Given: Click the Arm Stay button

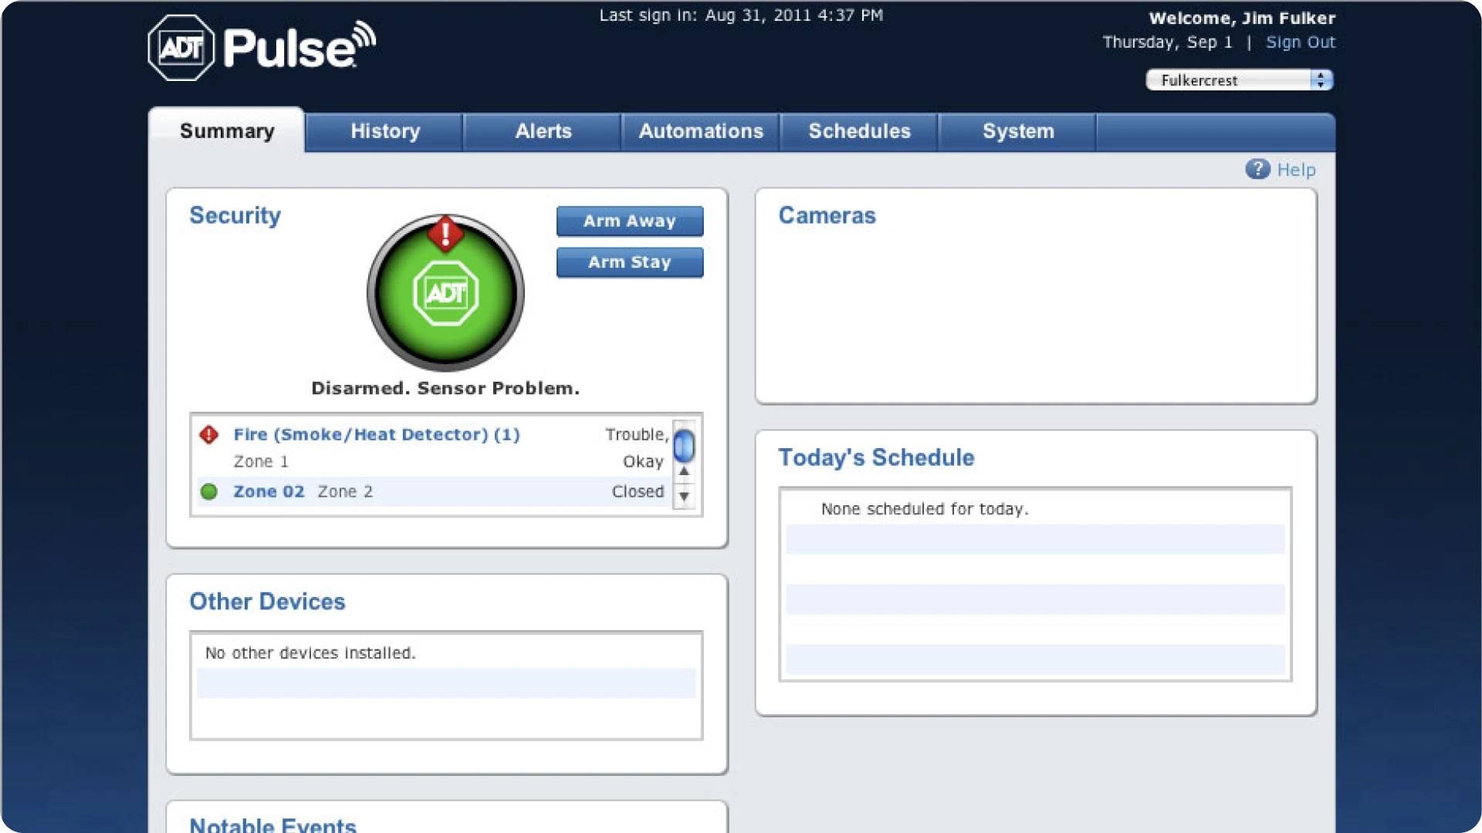Looking at the screenshot, I should 630,262.
